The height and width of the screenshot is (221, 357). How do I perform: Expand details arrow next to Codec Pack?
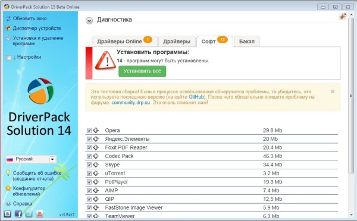(96, 156)
